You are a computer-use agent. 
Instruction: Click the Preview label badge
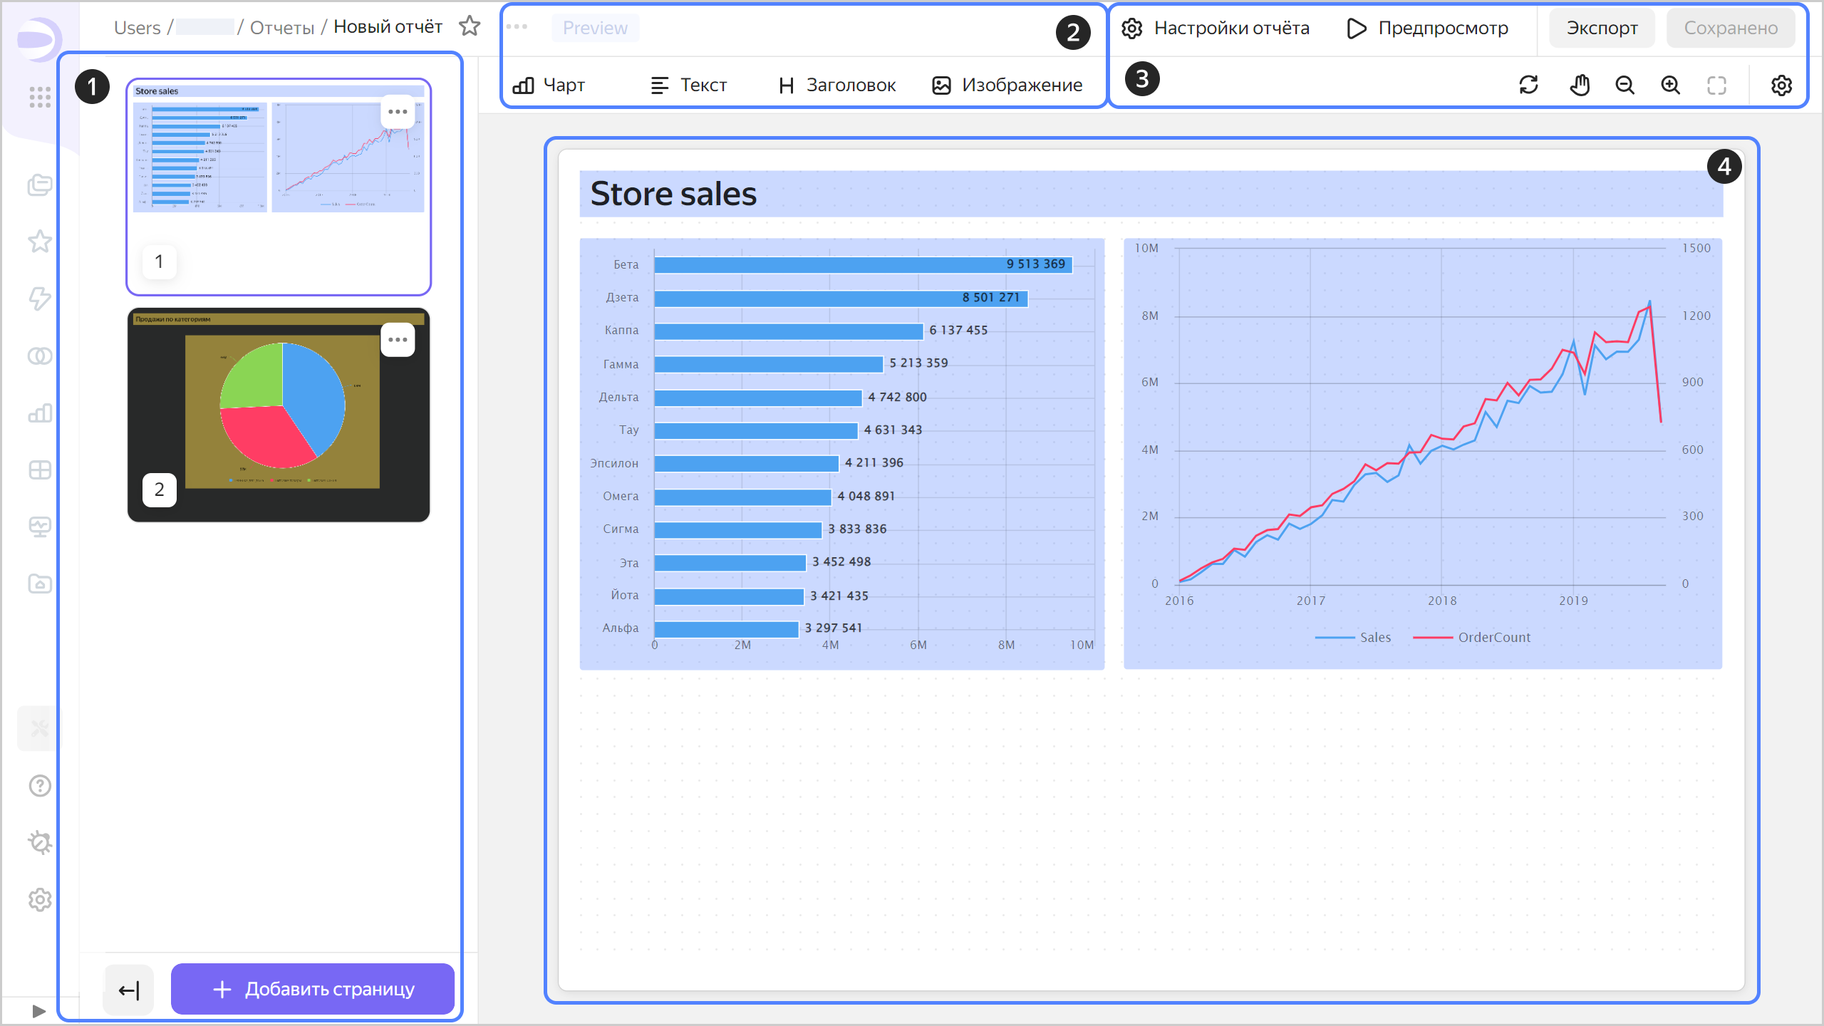tap(595, 28)
